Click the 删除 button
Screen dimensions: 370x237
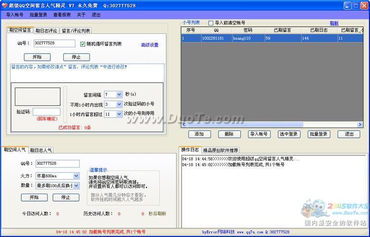[x=229, y=135]
